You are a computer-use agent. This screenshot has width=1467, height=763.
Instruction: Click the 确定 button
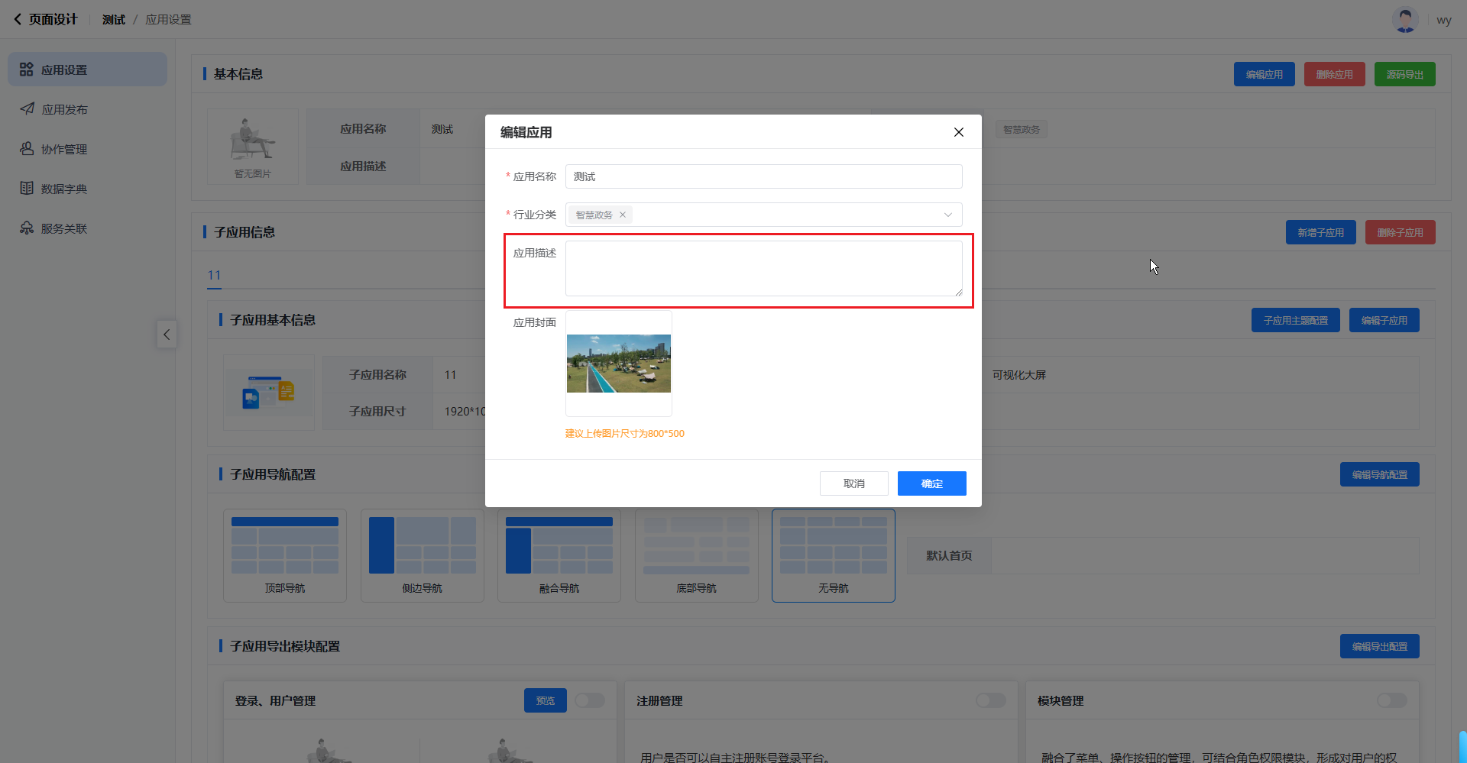click(931, 483)
